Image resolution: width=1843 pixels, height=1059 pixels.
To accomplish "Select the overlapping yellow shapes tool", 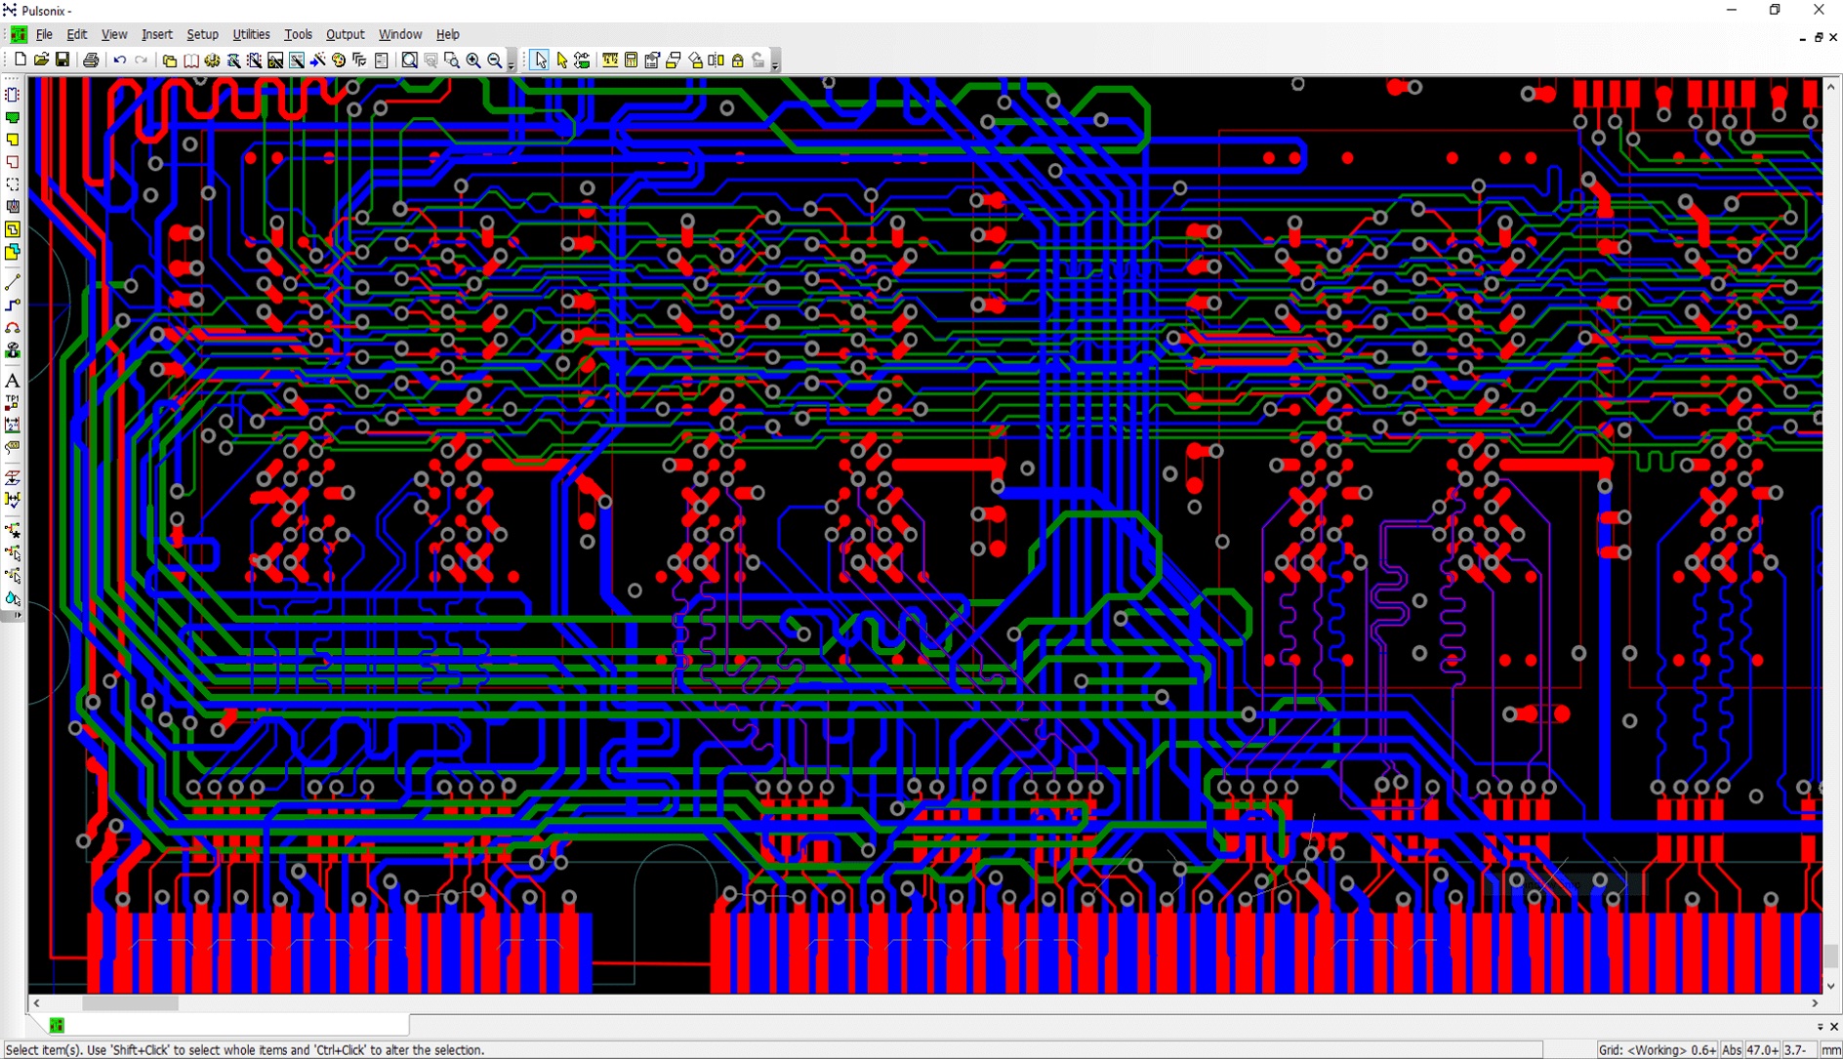I will click(13, 252).
